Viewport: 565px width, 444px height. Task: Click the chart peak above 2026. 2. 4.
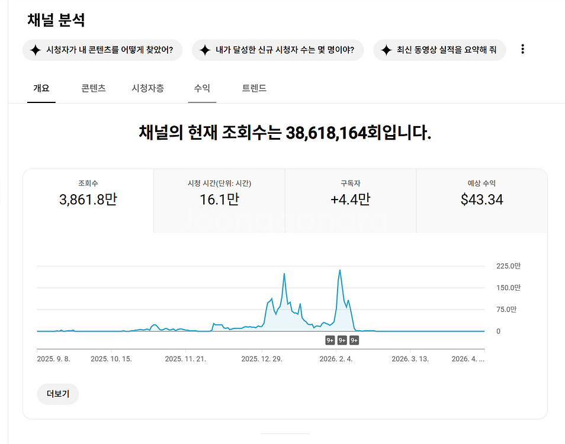pos(340,271)
